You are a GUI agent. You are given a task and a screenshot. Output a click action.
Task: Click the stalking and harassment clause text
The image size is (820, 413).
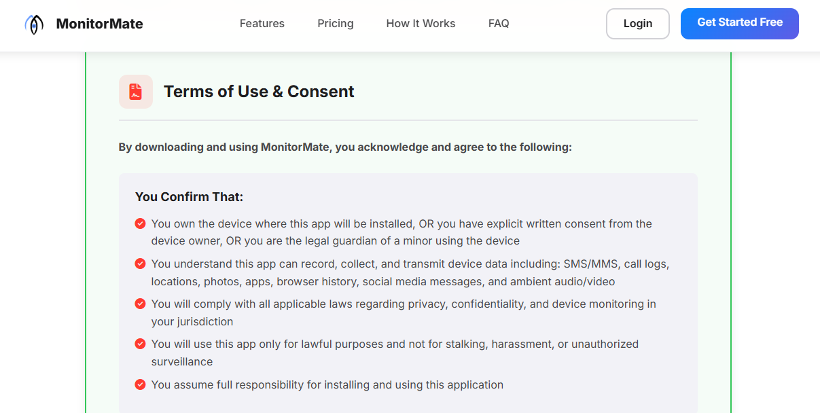tap(395, 353)
